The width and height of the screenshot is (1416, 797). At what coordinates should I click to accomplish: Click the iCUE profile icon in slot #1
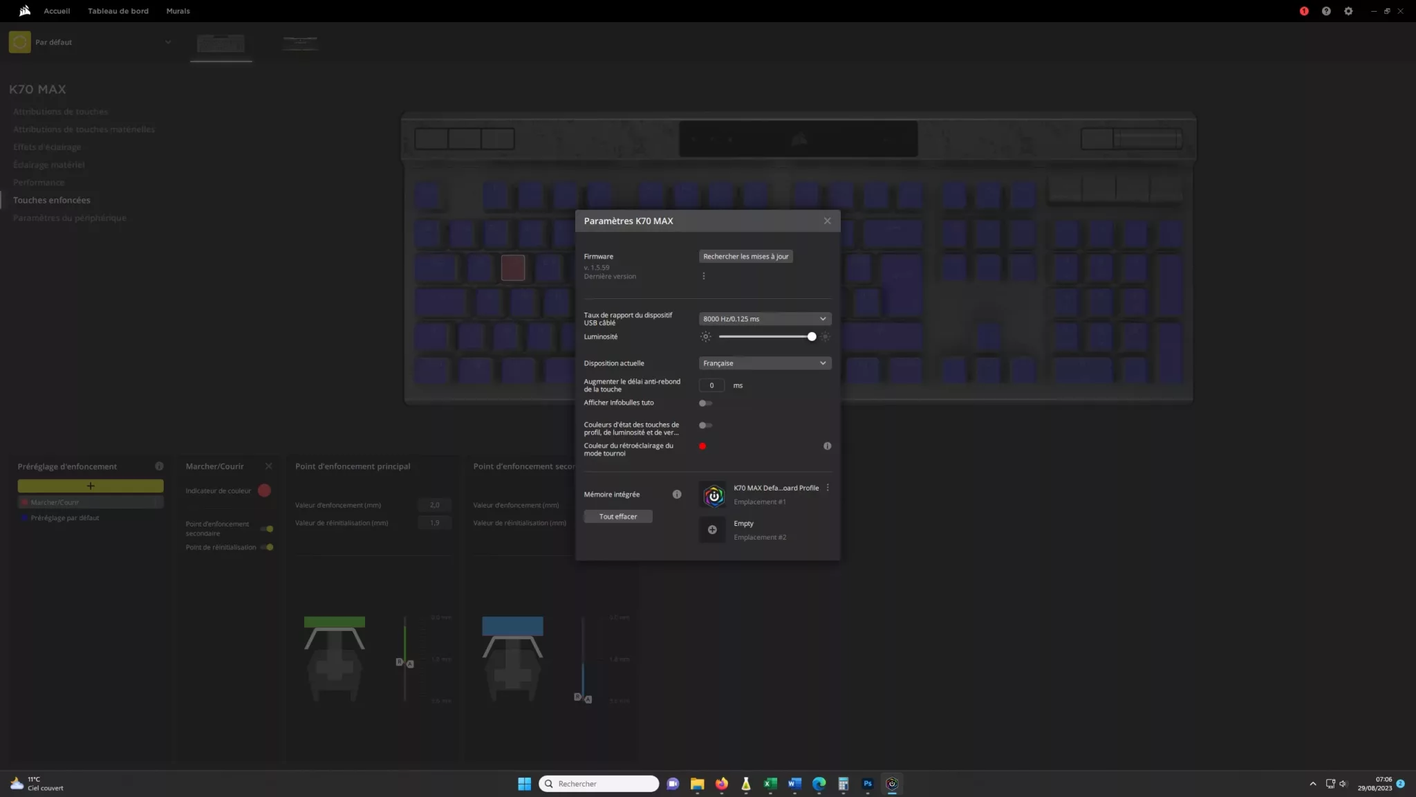pos(713,495)
